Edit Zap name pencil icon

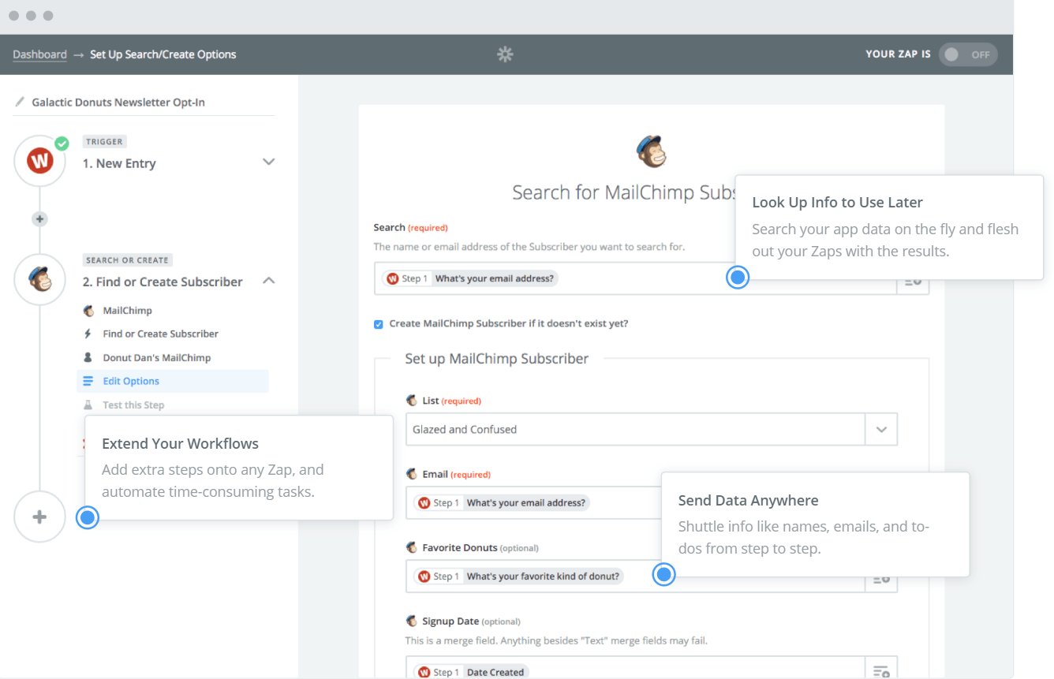pos(20,103)
